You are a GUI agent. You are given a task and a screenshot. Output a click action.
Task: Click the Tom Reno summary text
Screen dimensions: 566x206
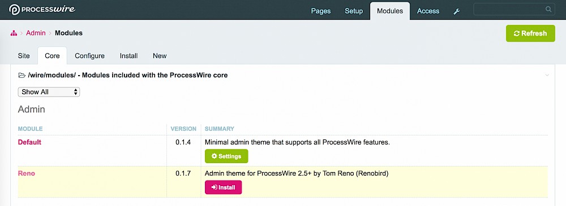297,173
